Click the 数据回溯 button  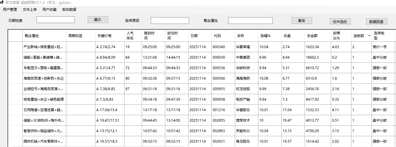377,22
